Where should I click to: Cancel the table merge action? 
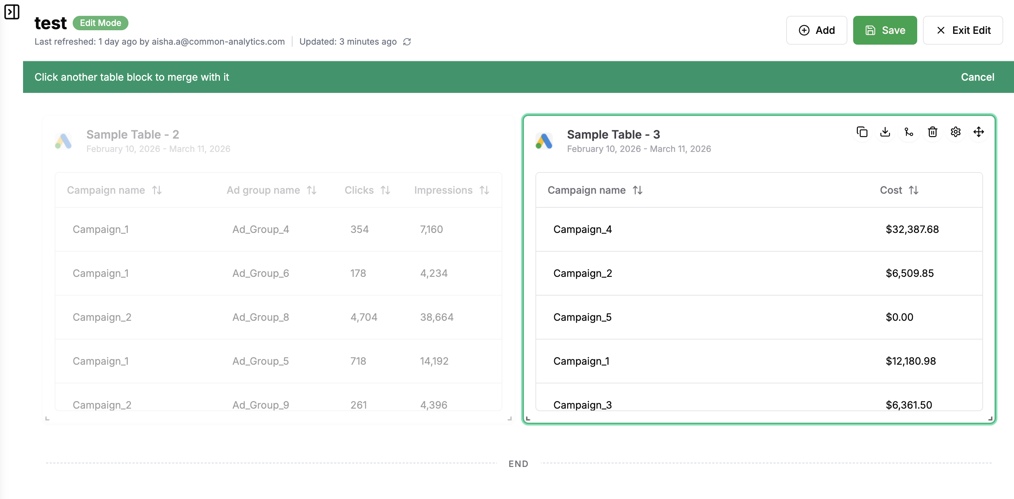pos(977,77)
